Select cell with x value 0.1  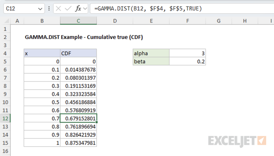tap(42, 70)
